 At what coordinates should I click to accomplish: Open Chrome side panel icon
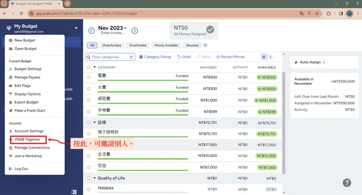coord(341,13)
